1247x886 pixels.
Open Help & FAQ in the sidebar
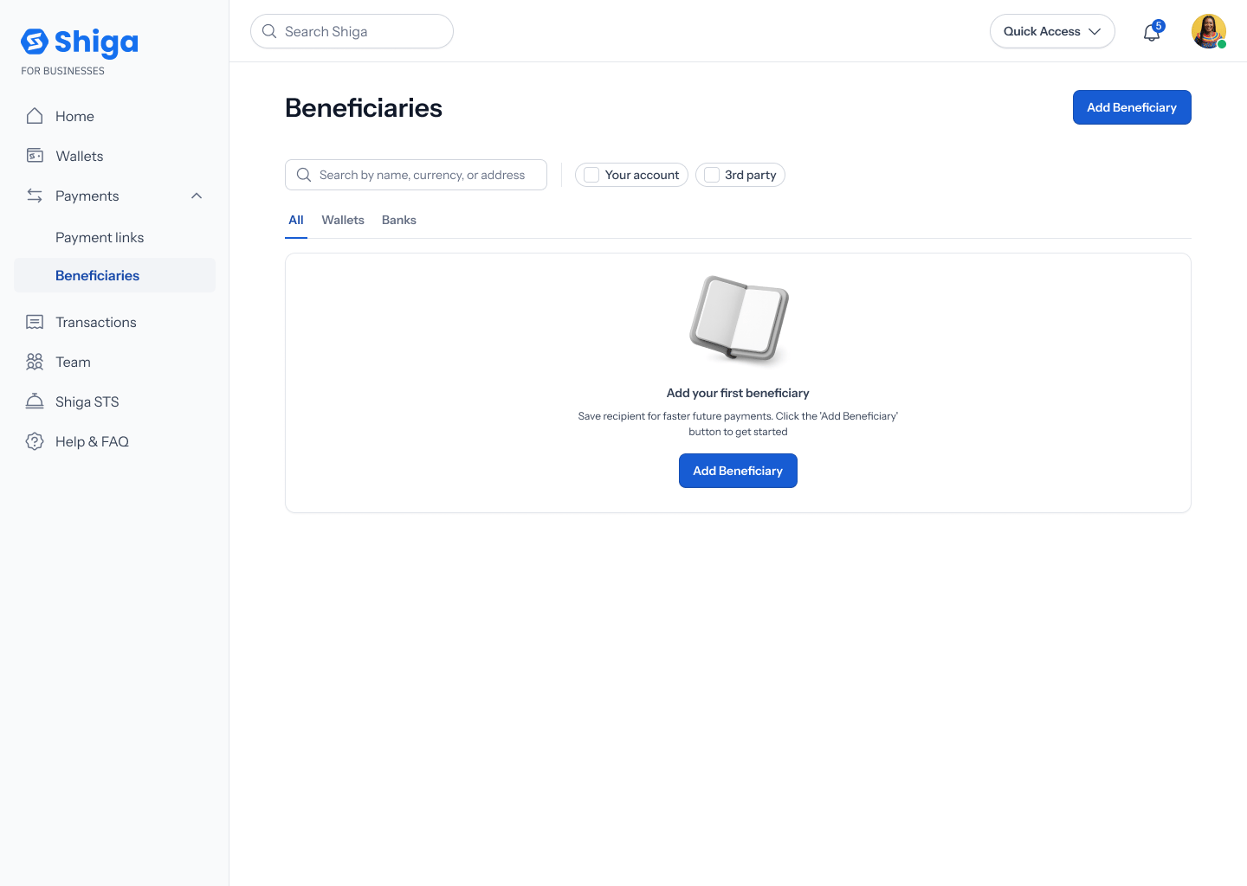[x=114, y=441]
